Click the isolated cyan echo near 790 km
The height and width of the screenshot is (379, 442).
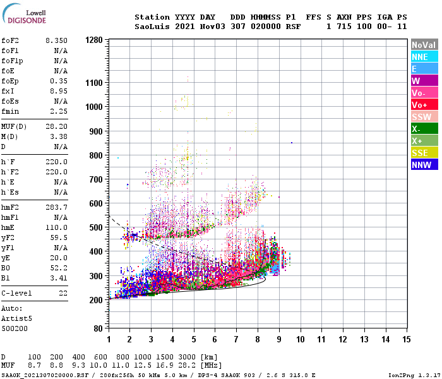pyautogui.click(x=118, y=158)
